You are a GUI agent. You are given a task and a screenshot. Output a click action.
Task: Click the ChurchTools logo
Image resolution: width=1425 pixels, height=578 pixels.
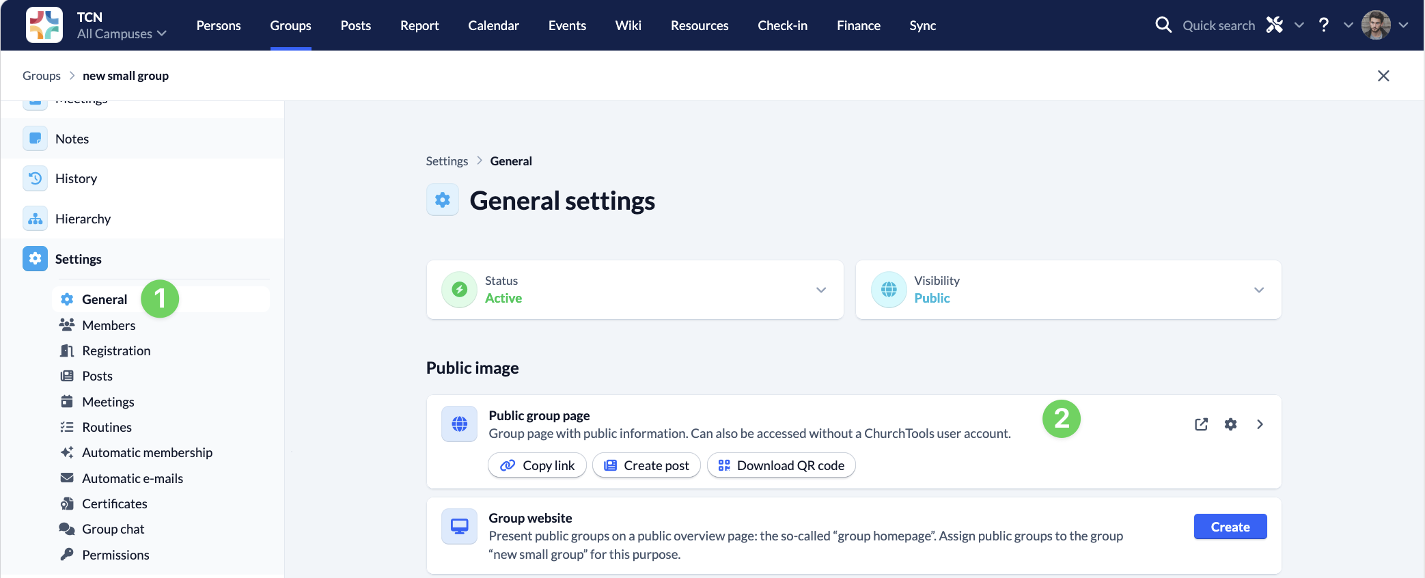click(44, 25)
